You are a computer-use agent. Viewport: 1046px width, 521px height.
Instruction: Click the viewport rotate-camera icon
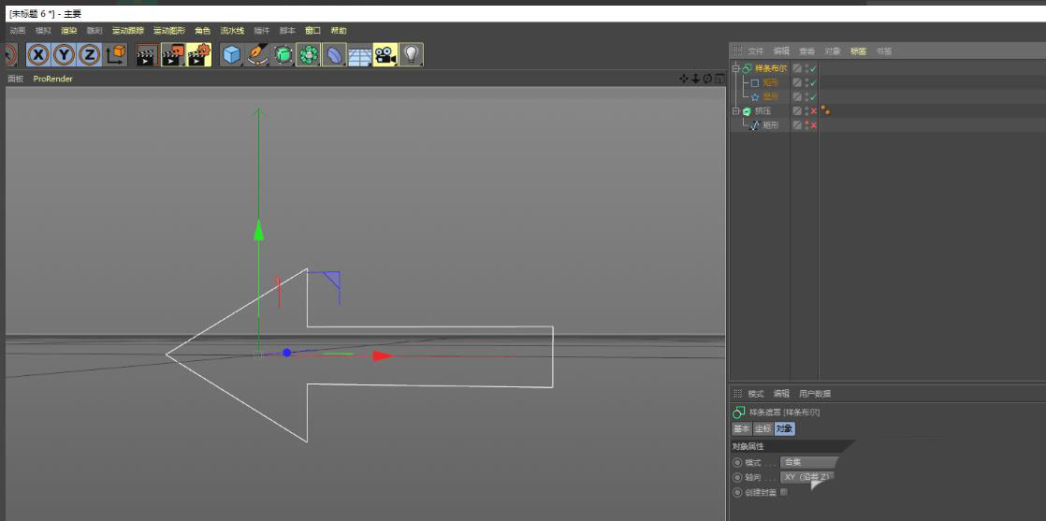(x=708, y=79)
